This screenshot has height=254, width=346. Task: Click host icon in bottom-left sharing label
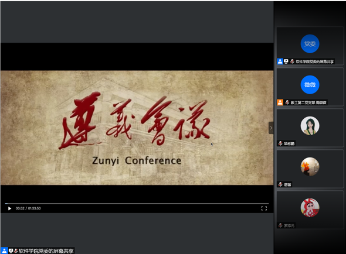(4, 250)
